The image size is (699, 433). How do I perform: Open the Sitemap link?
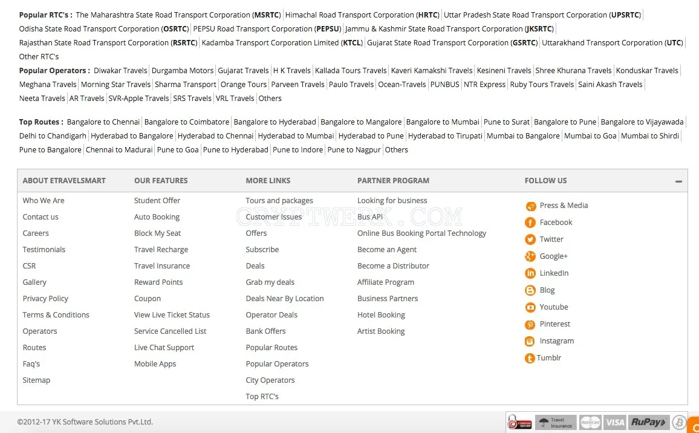point(36,380)
